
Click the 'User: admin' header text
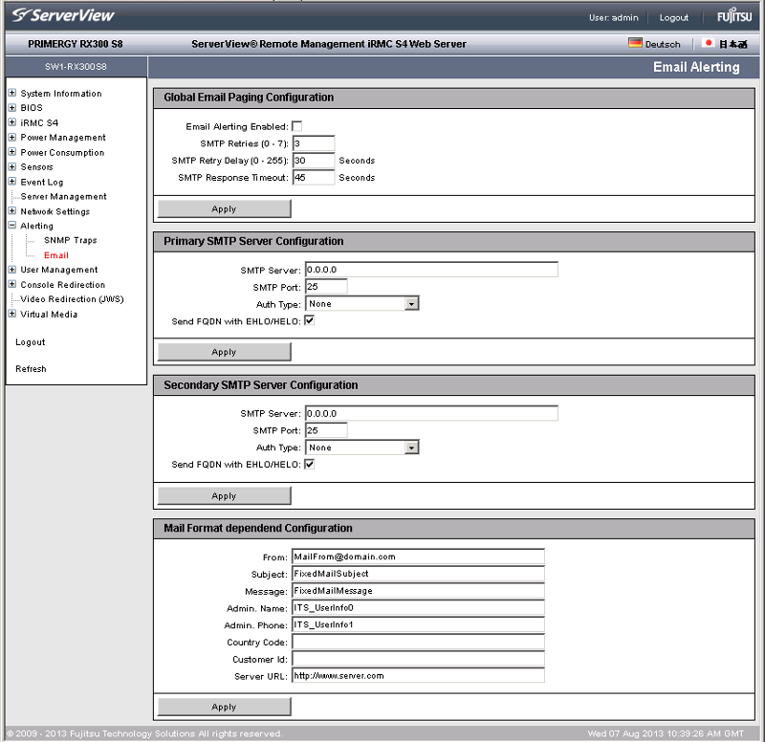coord(613,17)
